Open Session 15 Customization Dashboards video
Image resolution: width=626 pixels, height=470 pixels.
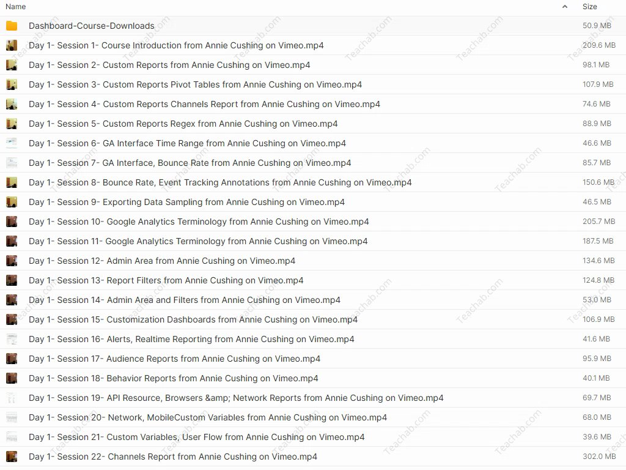[193, 319]
